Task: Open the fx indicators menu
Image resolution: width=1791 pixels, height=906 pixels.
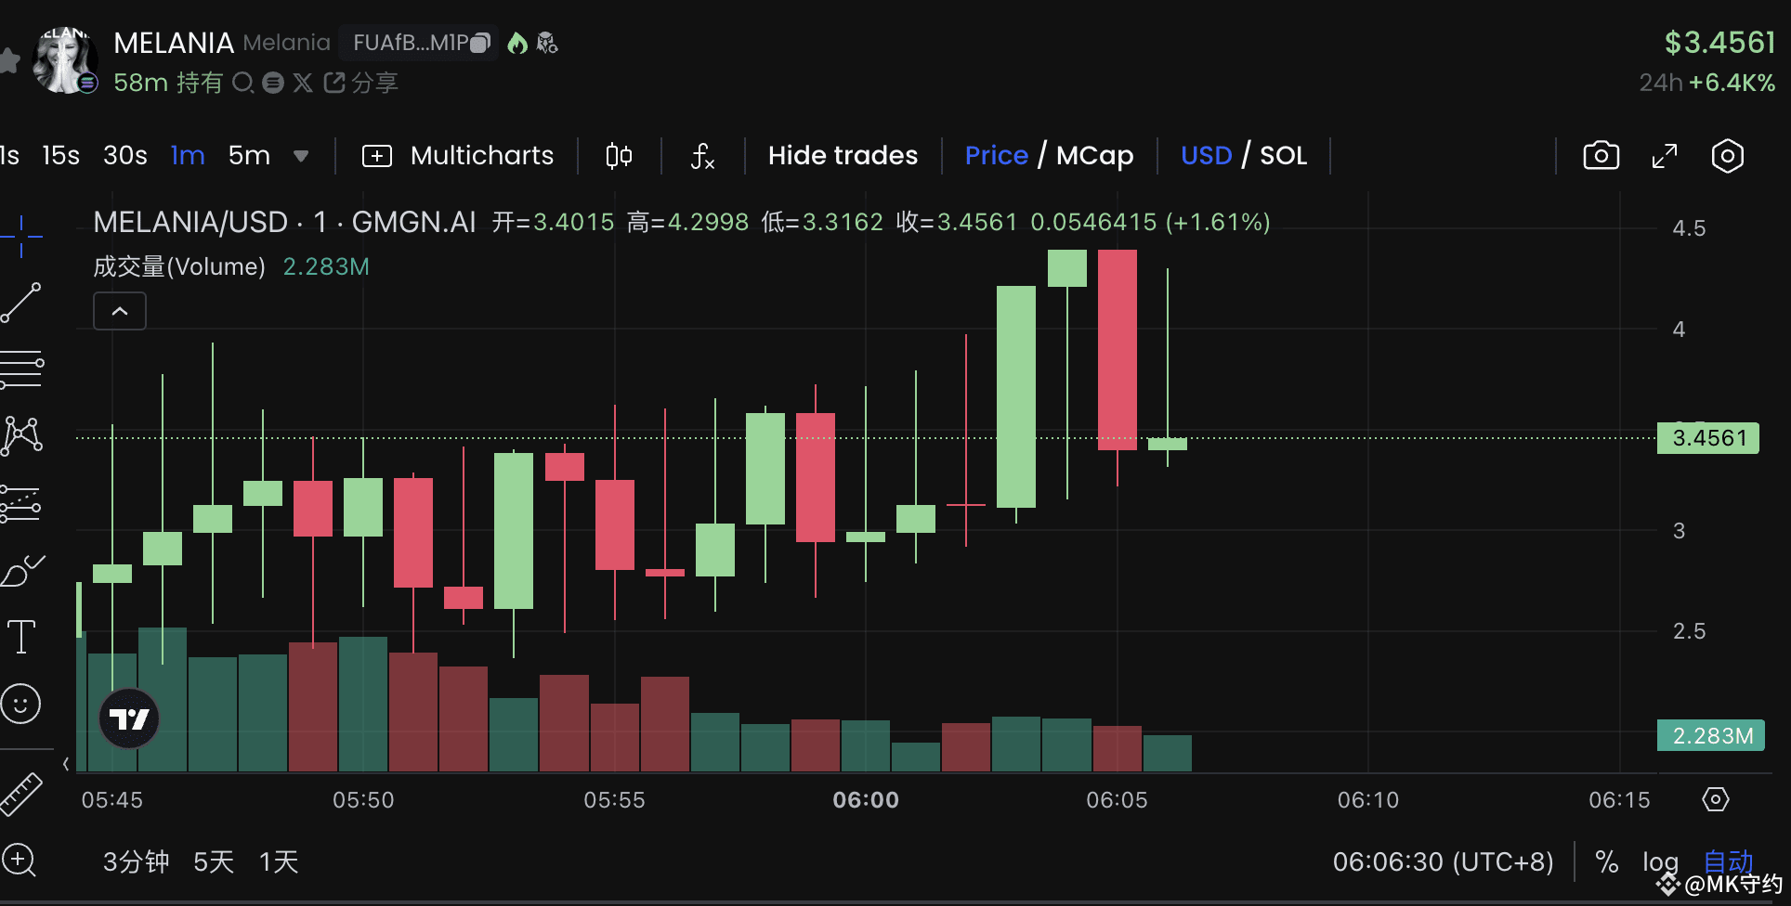Action: click(702, 156)
